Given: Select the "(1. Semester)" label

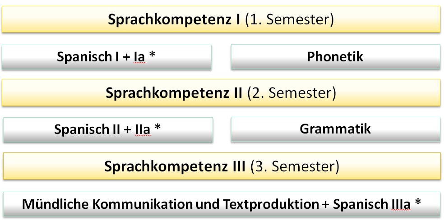Looking at the screenshot, I should coord(289,20).
